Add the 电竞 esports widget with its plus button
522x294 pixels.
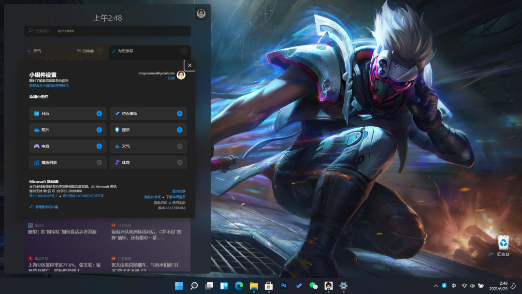(x=99, y=146)
